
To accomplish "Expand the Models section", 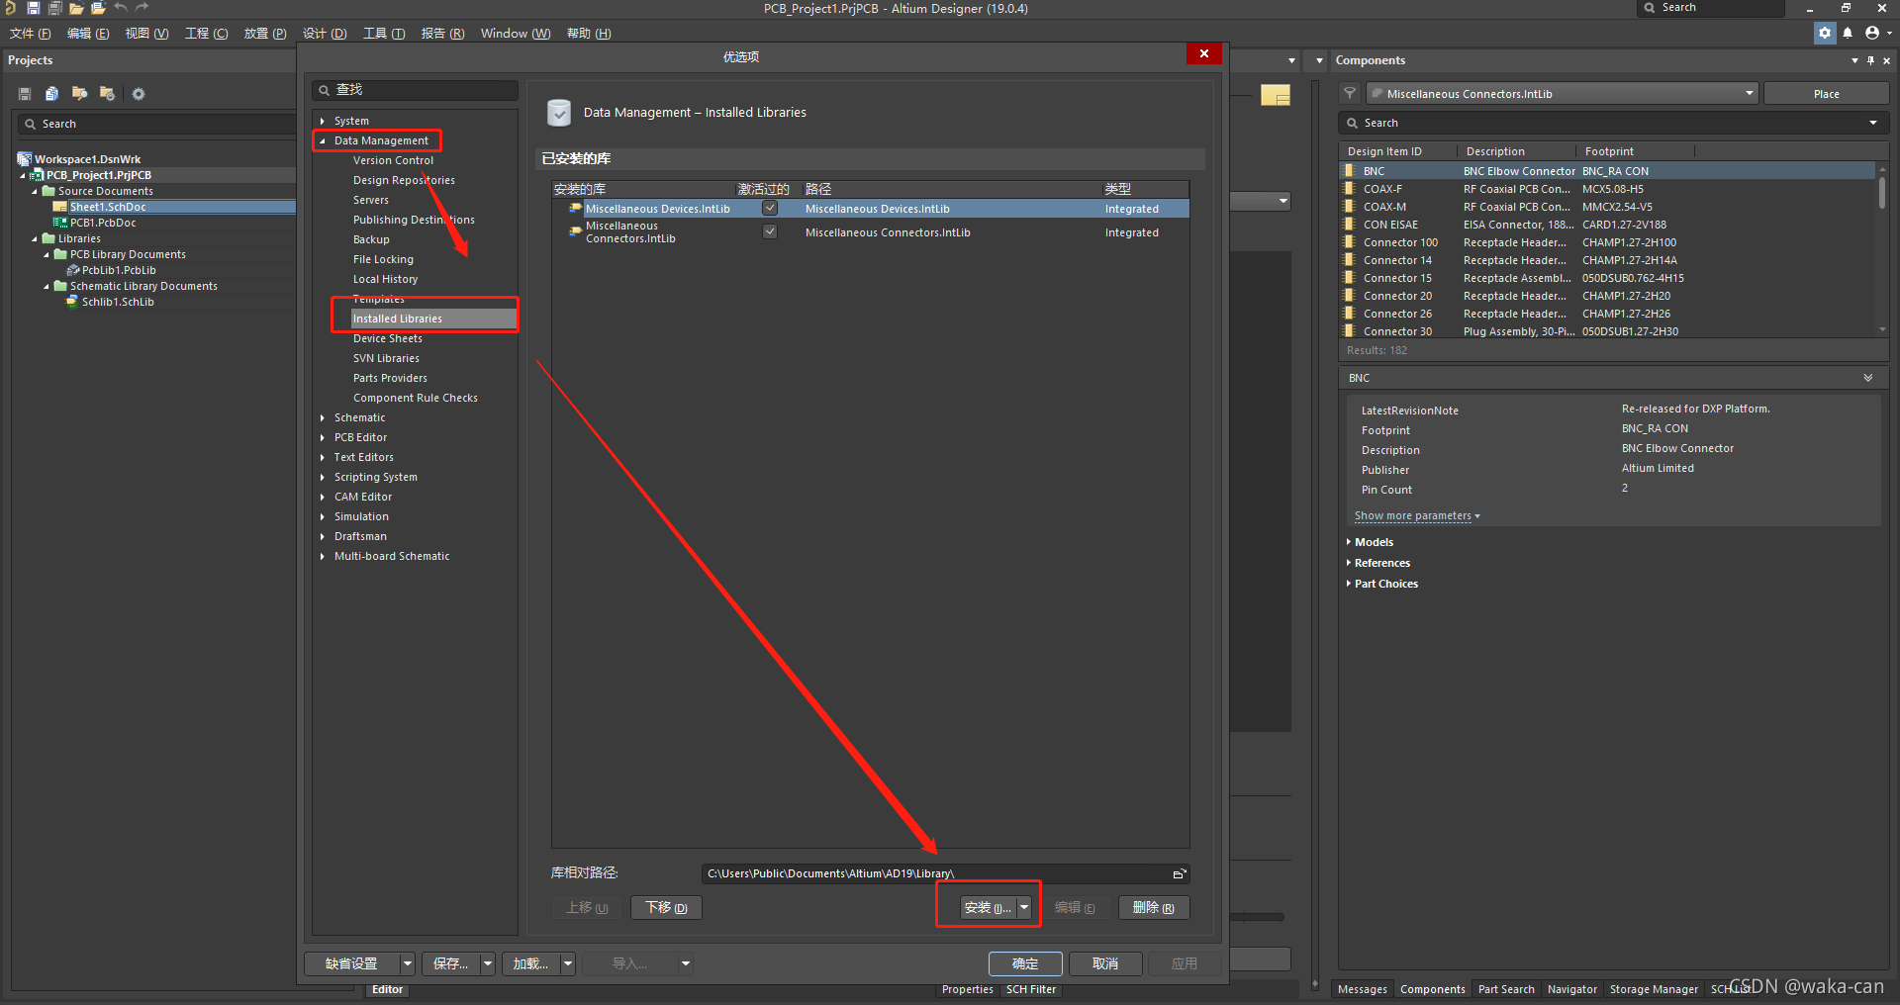I will pos(1349,542).
